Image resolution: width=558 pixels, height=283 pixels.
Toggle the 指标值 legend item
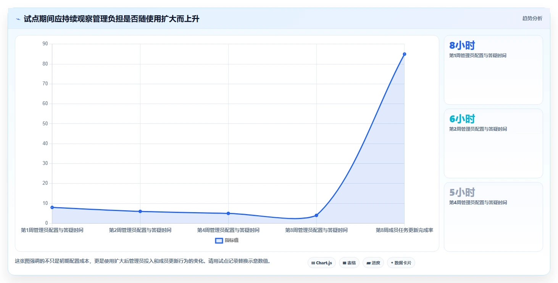(227, 240)
